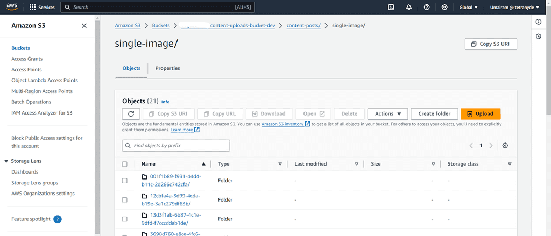Open the notifications bell
The height and width of the screenshot is (236, 551).
point(409,7)
